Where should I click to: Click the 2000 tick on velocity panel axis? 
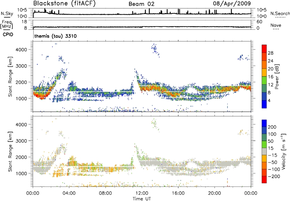21,157
